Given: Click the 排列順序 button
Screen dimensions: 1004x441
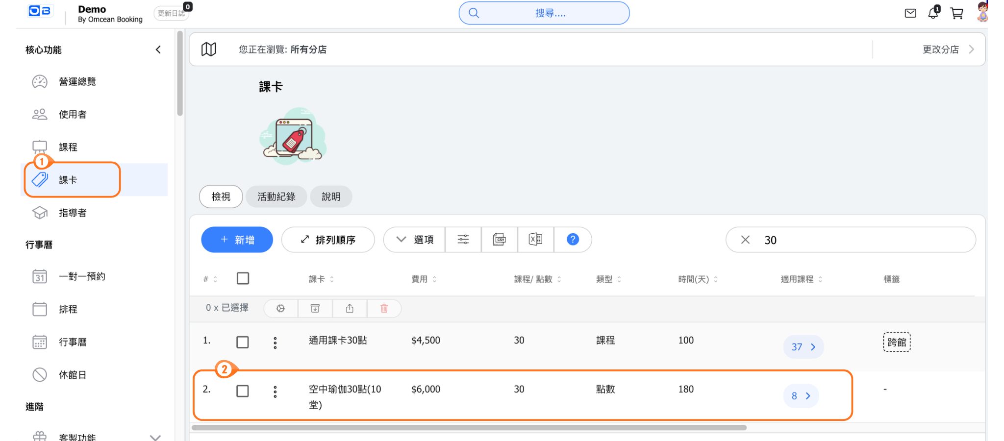Looking at the screenshot, I should click(328, 240).
